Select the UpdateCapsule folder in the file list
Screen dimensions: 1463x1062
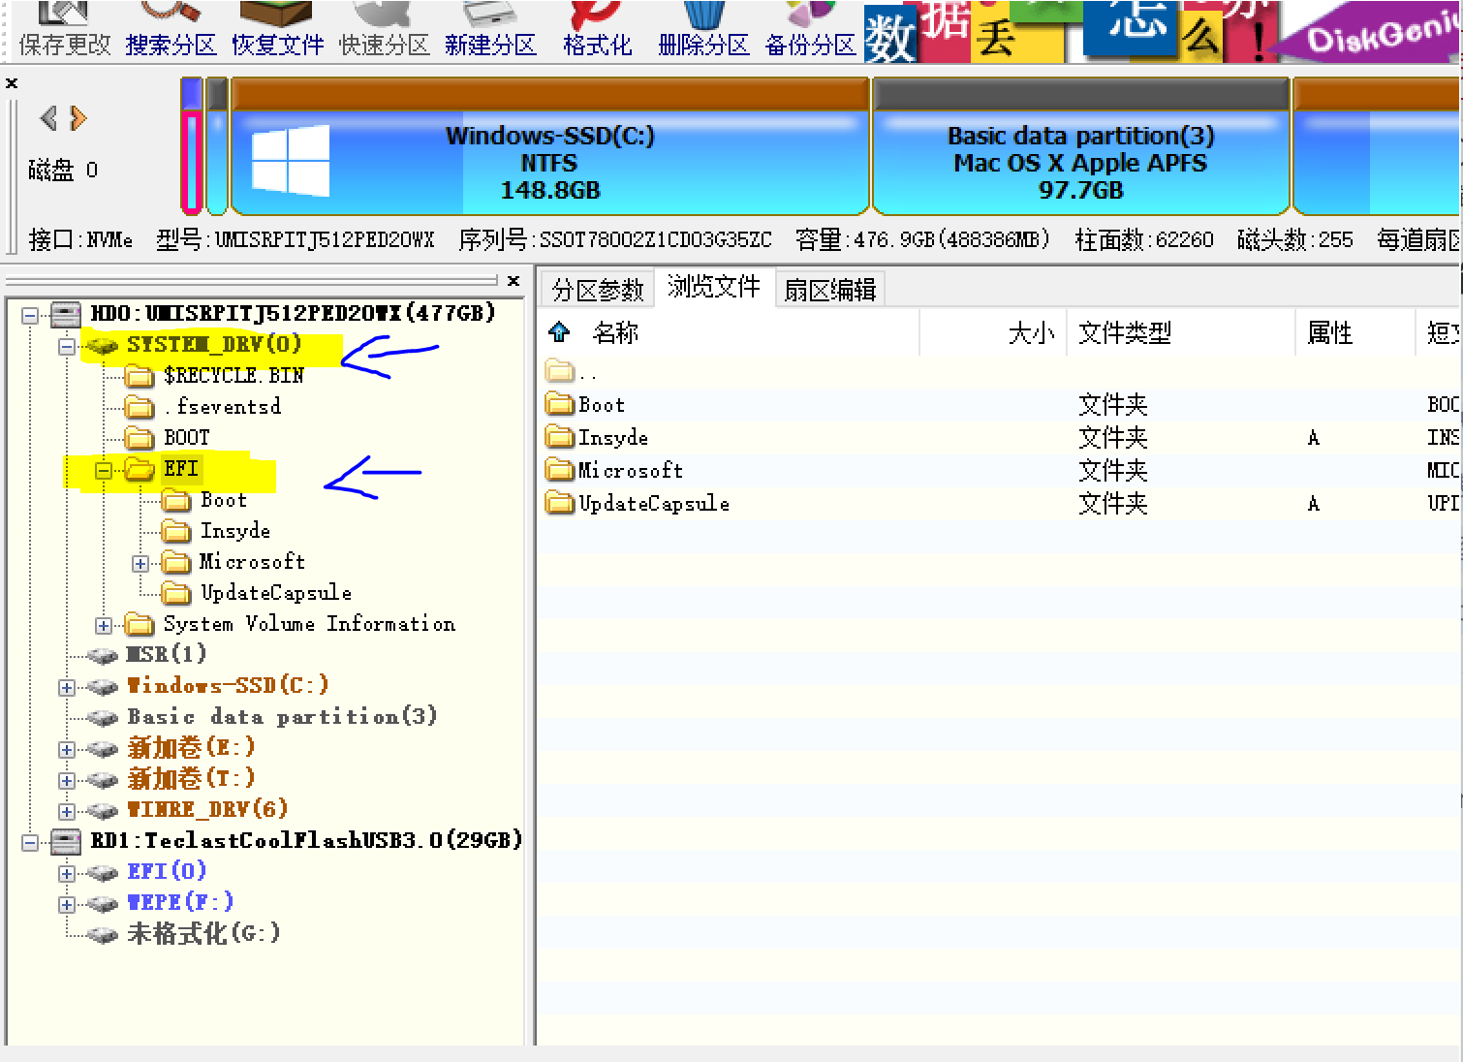(638, 504)
